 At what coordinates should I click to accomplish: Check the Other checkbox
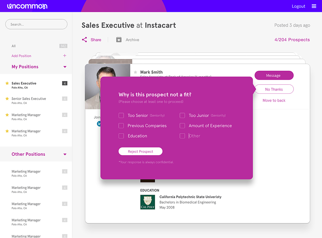coord(182,136)
